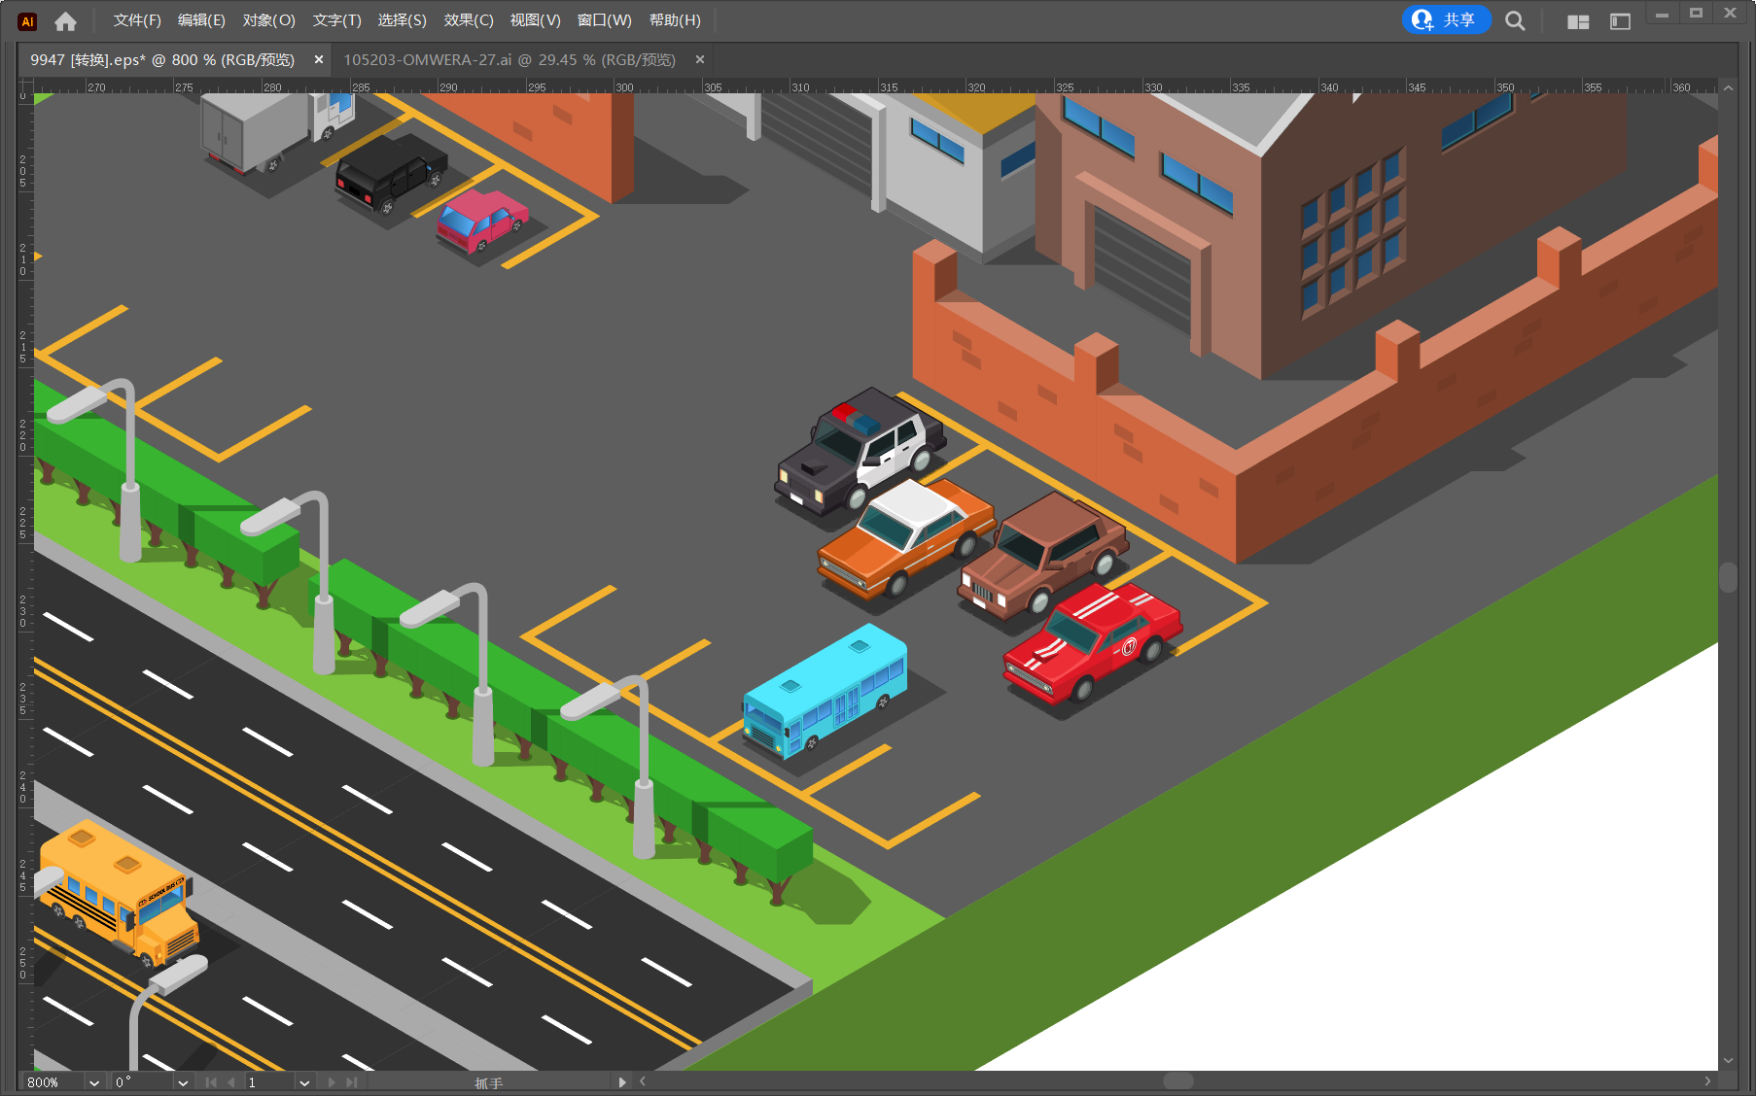Click the vertical scrollbar thumb

(x=1728, y=578)
